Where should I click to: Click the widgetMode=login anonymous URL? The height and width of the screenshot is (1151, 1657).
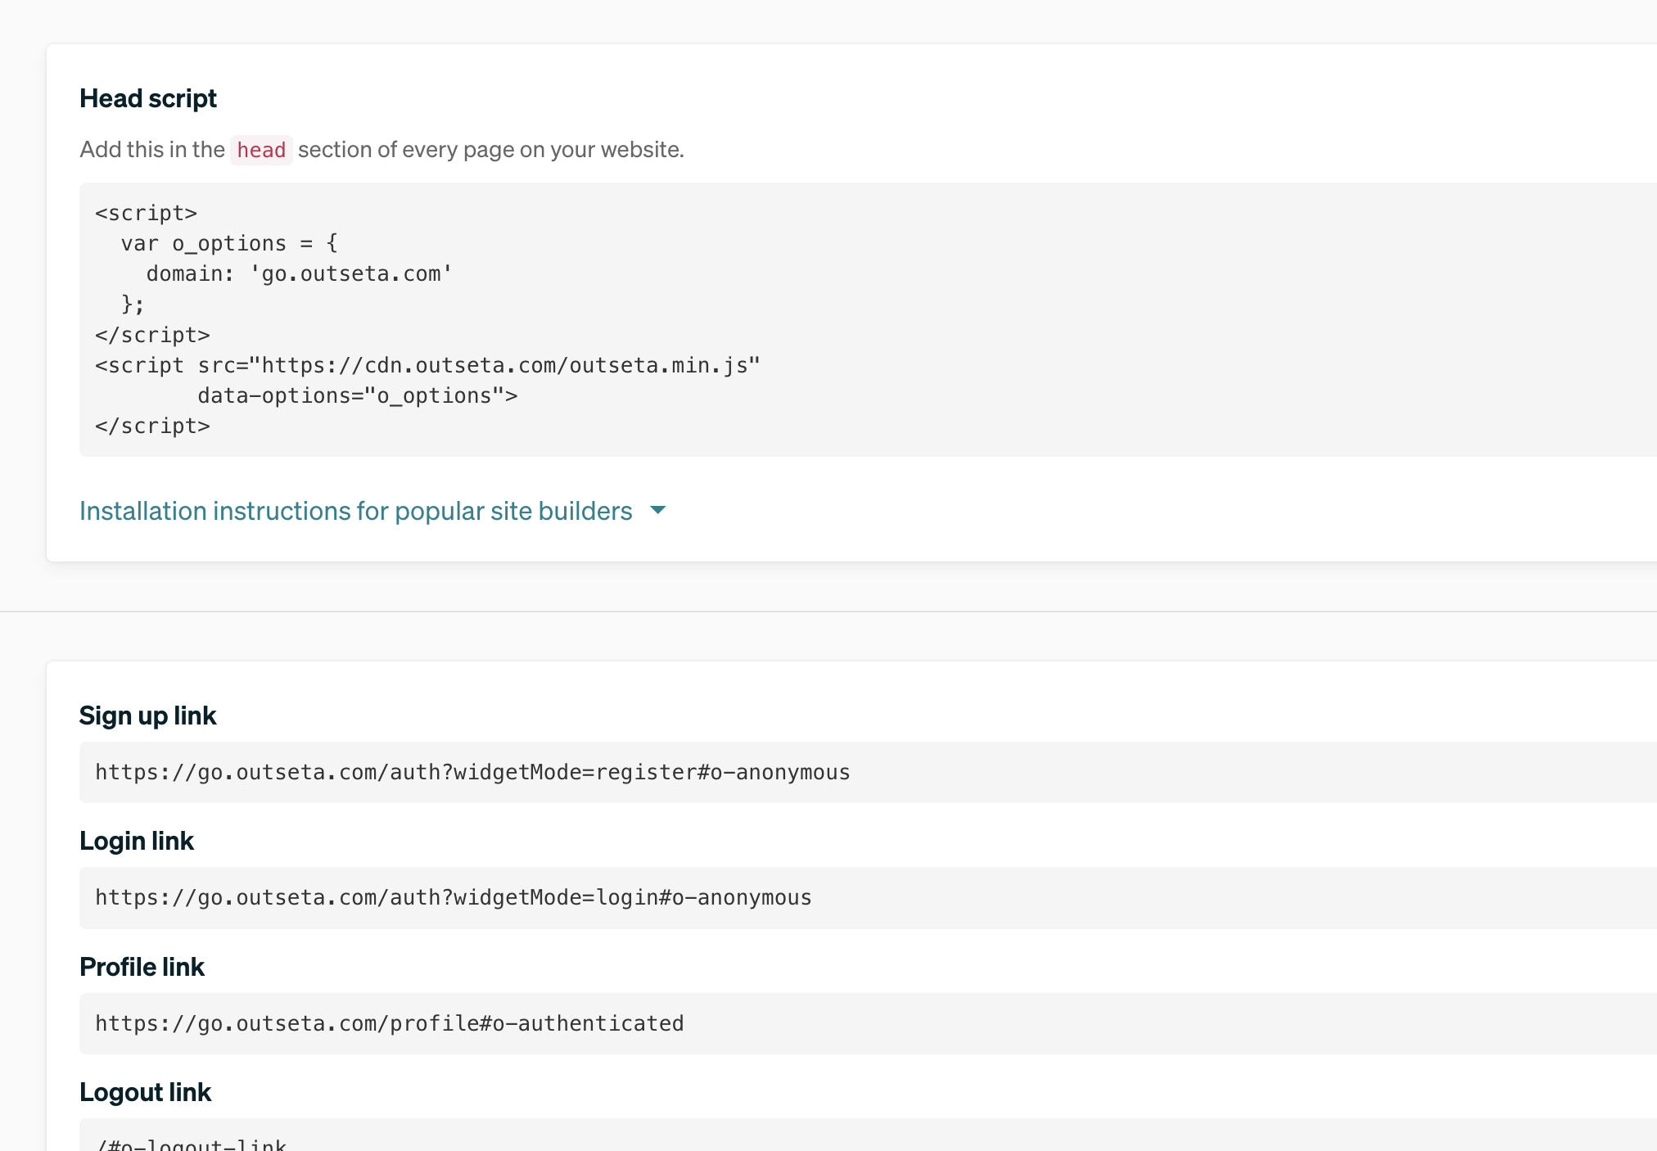[453, 897]
